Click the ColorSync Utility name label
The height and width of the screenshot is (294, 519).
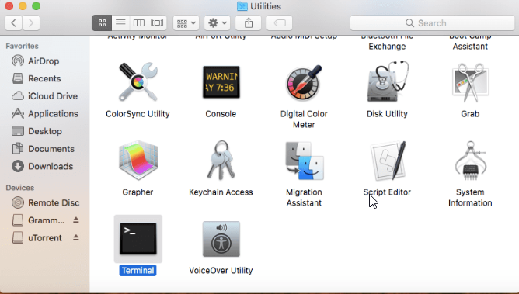(x=138, y=113)
